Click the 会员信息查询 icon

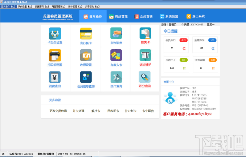[86, 77]
